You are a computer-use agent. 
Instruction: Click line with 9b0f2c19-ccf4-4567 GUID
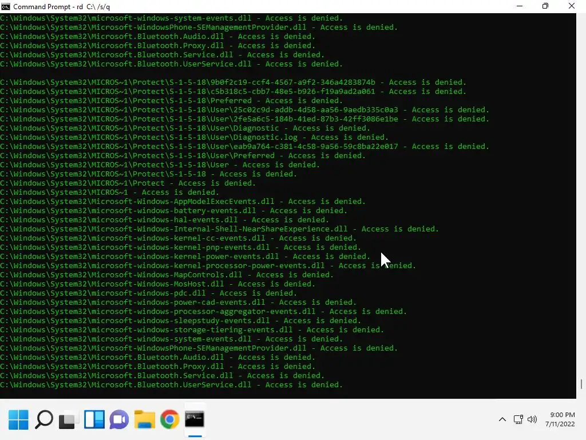[233, 82]
